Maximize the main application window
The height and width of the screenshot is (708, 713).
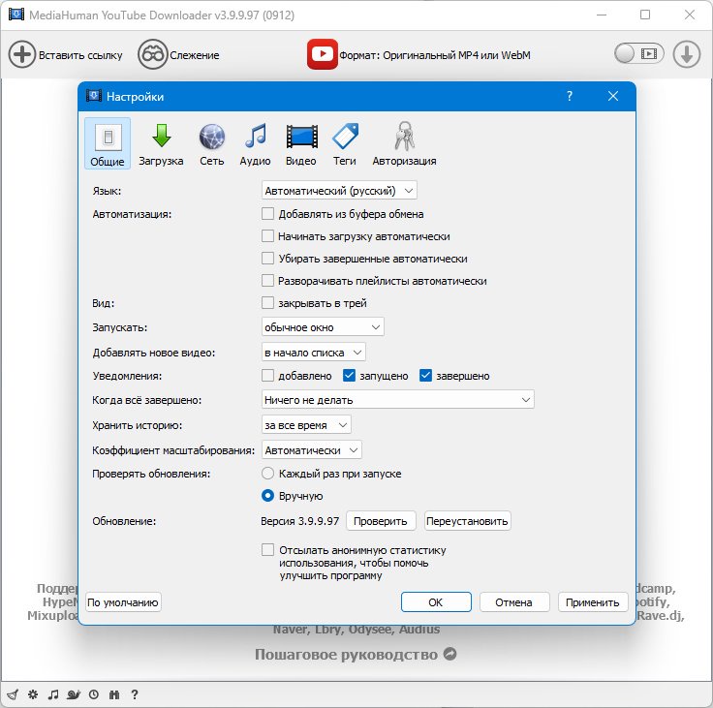click(645, 15)
